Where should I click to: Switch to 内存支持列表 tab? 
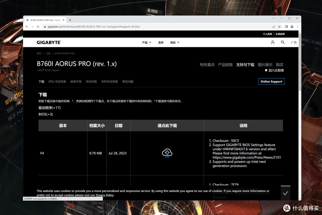(x=109, y=82)
